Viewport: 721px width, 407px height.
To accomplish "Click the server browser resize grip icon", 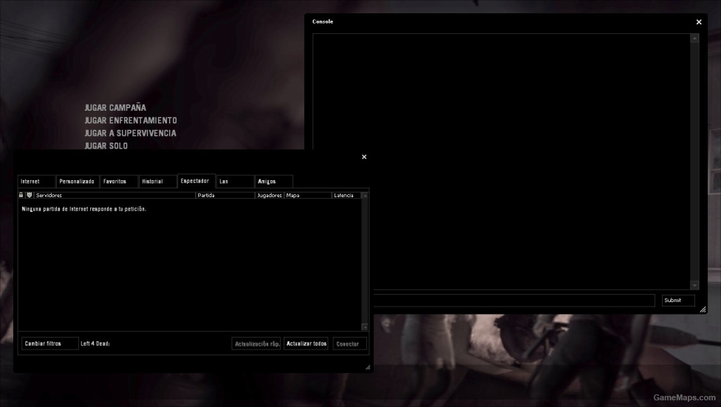I will point(367,367).
